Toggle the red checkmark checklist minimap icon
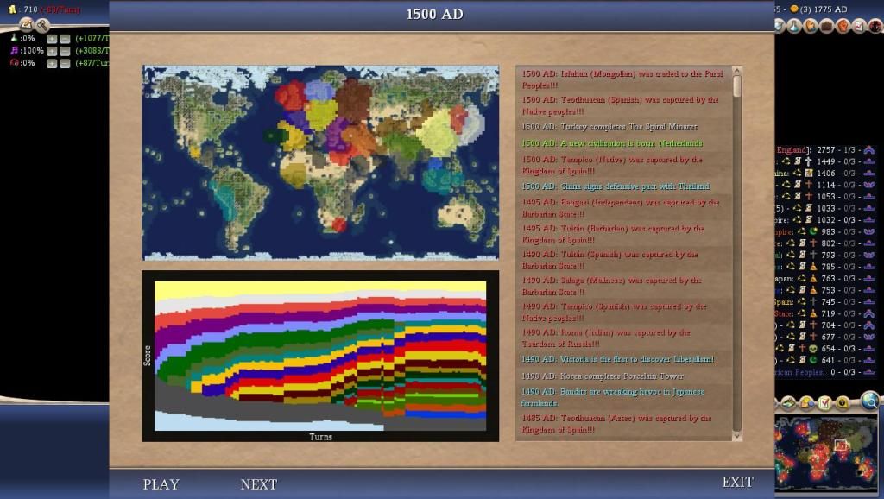 (x=824, y=402)
